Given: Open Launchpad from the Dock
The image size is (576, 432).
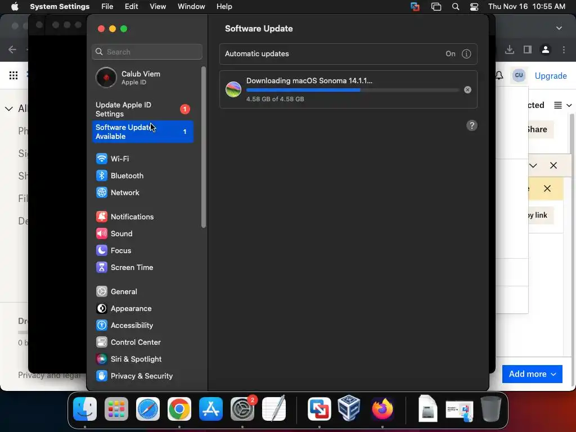Looking at the screenshot, I should (116, 409).
